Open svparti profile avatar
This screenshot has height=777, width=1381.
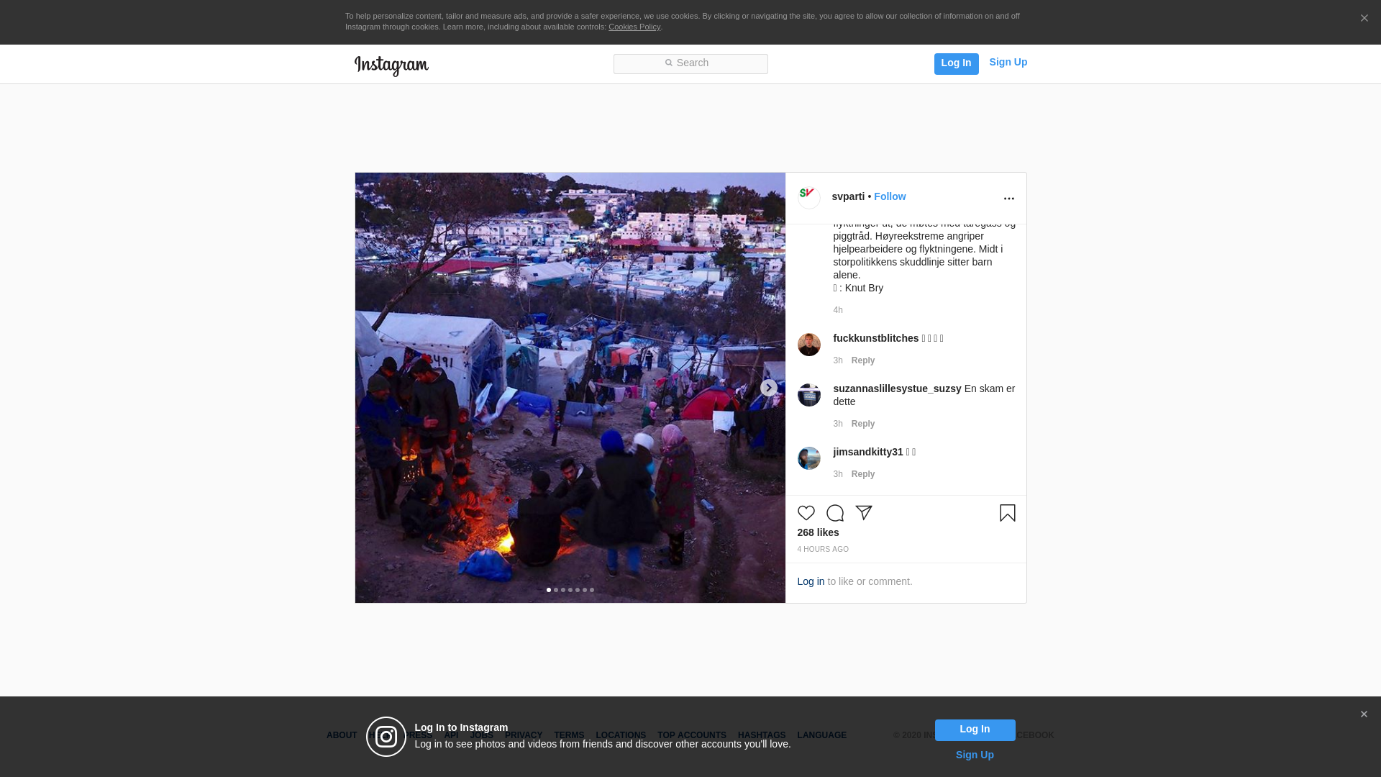click(809, 197)
